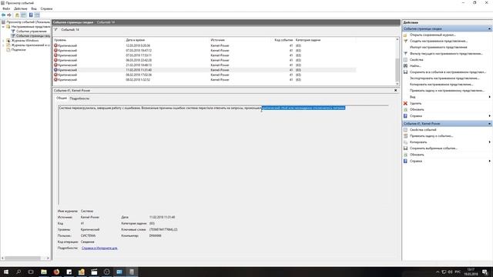Click upper 'Обновить' in the Actions pane

pyautogui.click(x=417, y=109)
